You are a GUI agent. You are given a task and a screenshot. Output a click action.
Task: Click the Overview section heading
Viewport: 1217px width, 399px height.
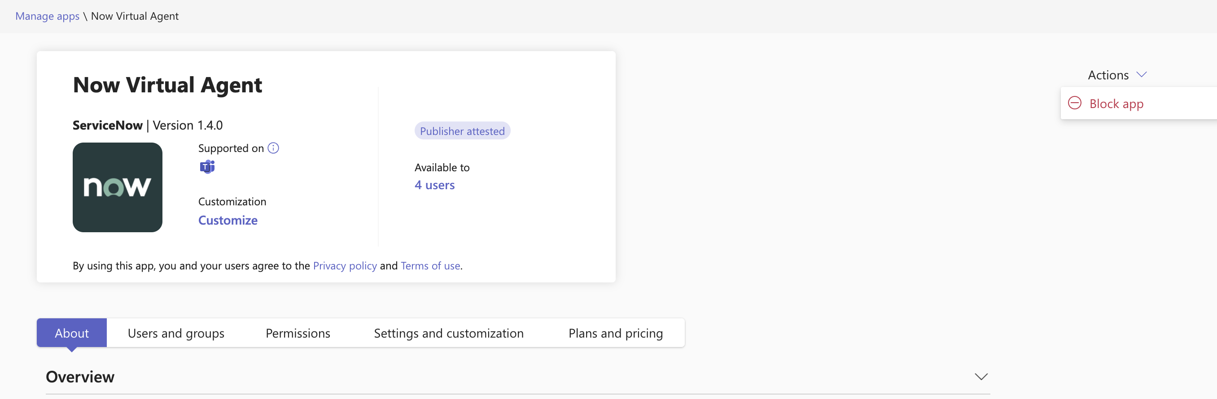[x=80, y=377]
